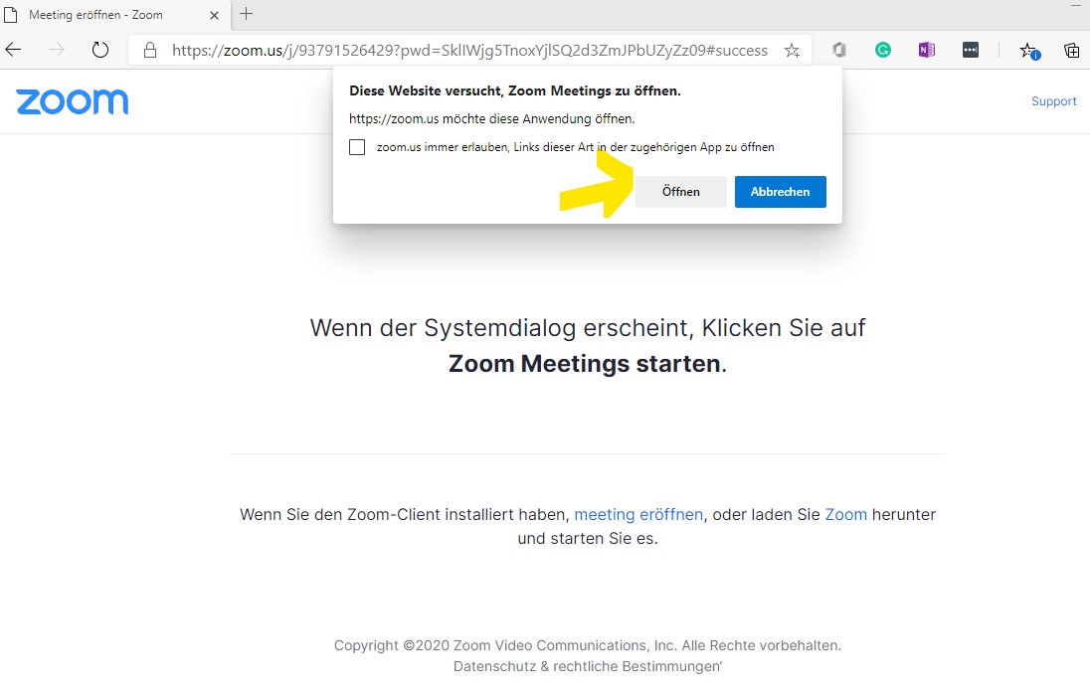Screen dimensions: 1090x696
Task: Open the Grammarly extension icon
Action: pyautogui.click(x=883, y=50)
